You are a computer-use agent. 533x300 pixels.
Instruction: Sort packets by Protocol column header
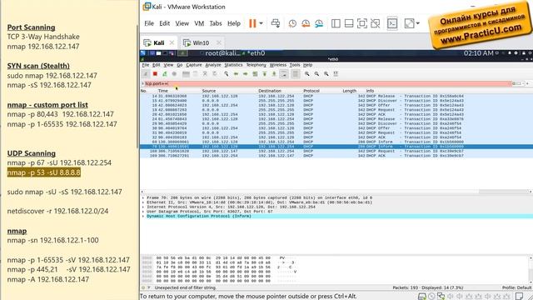coord(311,91)
